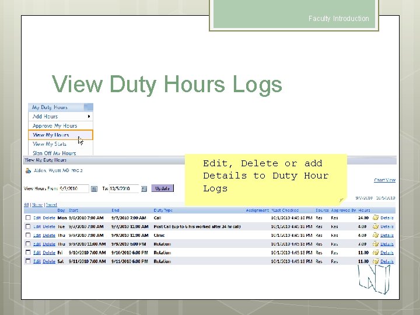420x315 pixels.
Task: Click the user icon beside Alden, Wyatt MD
Action: (28, 170)
